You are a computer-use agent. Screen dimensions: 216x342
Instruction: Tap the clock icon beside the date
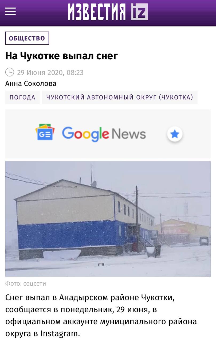(10, 72)
